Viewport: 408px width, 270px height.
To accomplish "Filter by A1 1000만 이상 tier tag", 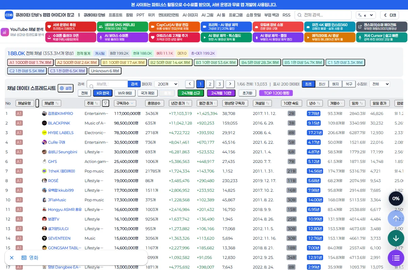I will coord(31,62).
